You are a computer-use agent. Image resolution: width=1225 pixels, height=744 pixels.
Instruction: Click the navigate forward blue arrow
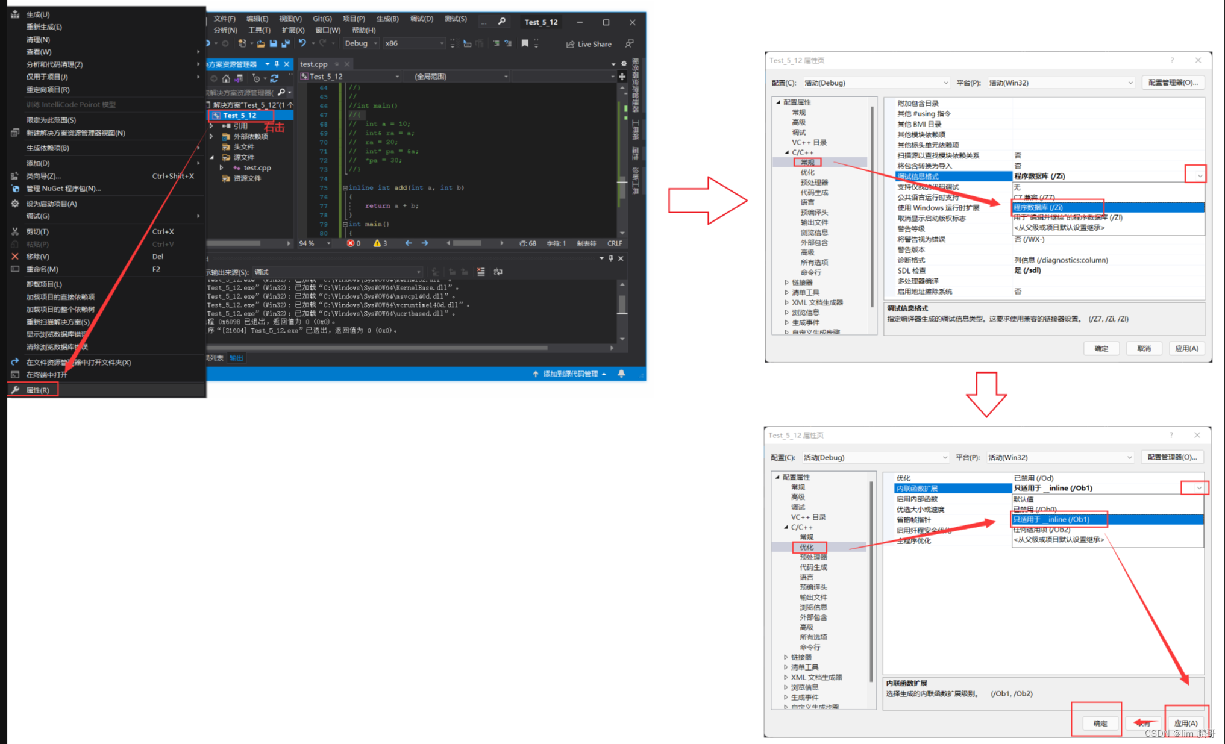tap(425, 243)
